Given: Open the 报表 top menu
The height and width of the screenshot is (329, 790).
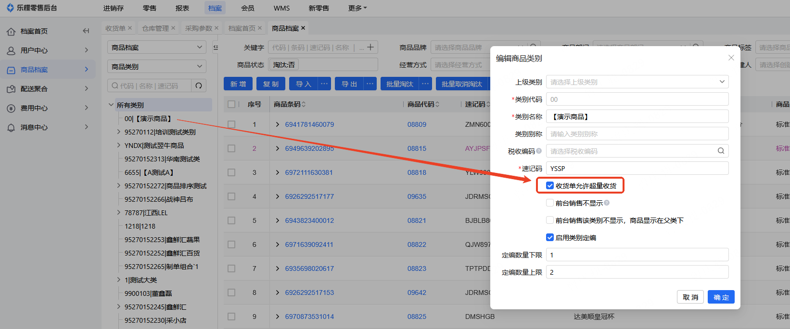Looking at the screenshot, I should click(182, 8).
